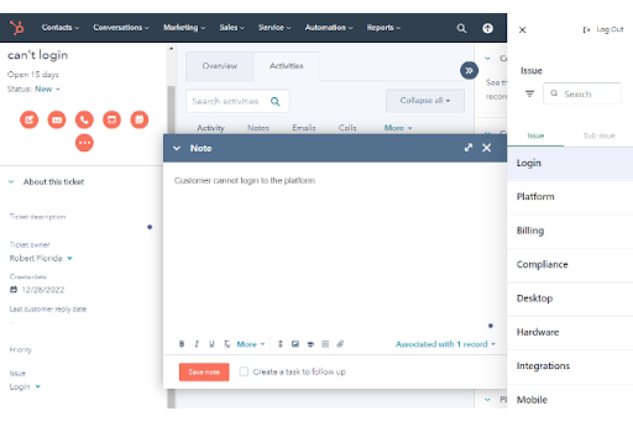Open the Conversations menu
This screenshot has width=633, height=422.
point(122,27)
